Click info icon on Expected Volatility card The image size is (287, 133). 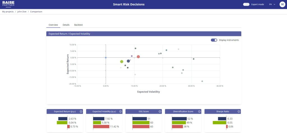coord(121,112)
